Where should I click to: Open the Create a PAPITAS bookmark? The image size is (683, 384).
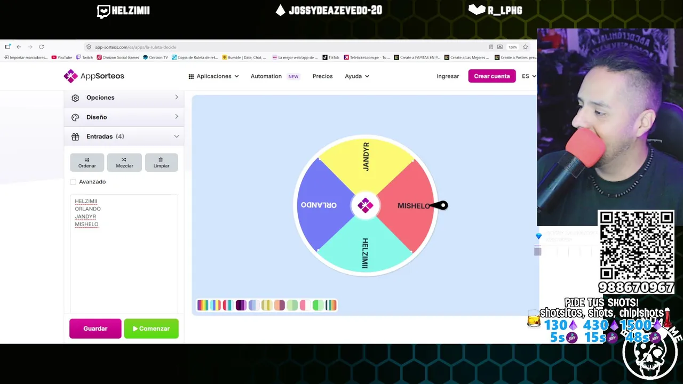[417, 58]
